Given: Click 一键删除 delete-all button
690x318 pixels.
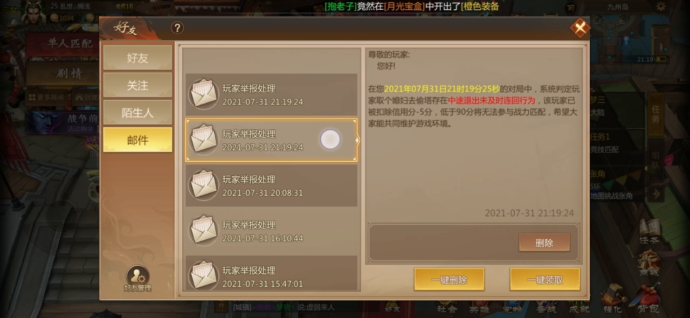Looking at the screenshot, I should pyautogui.click(x=449, y=280).
